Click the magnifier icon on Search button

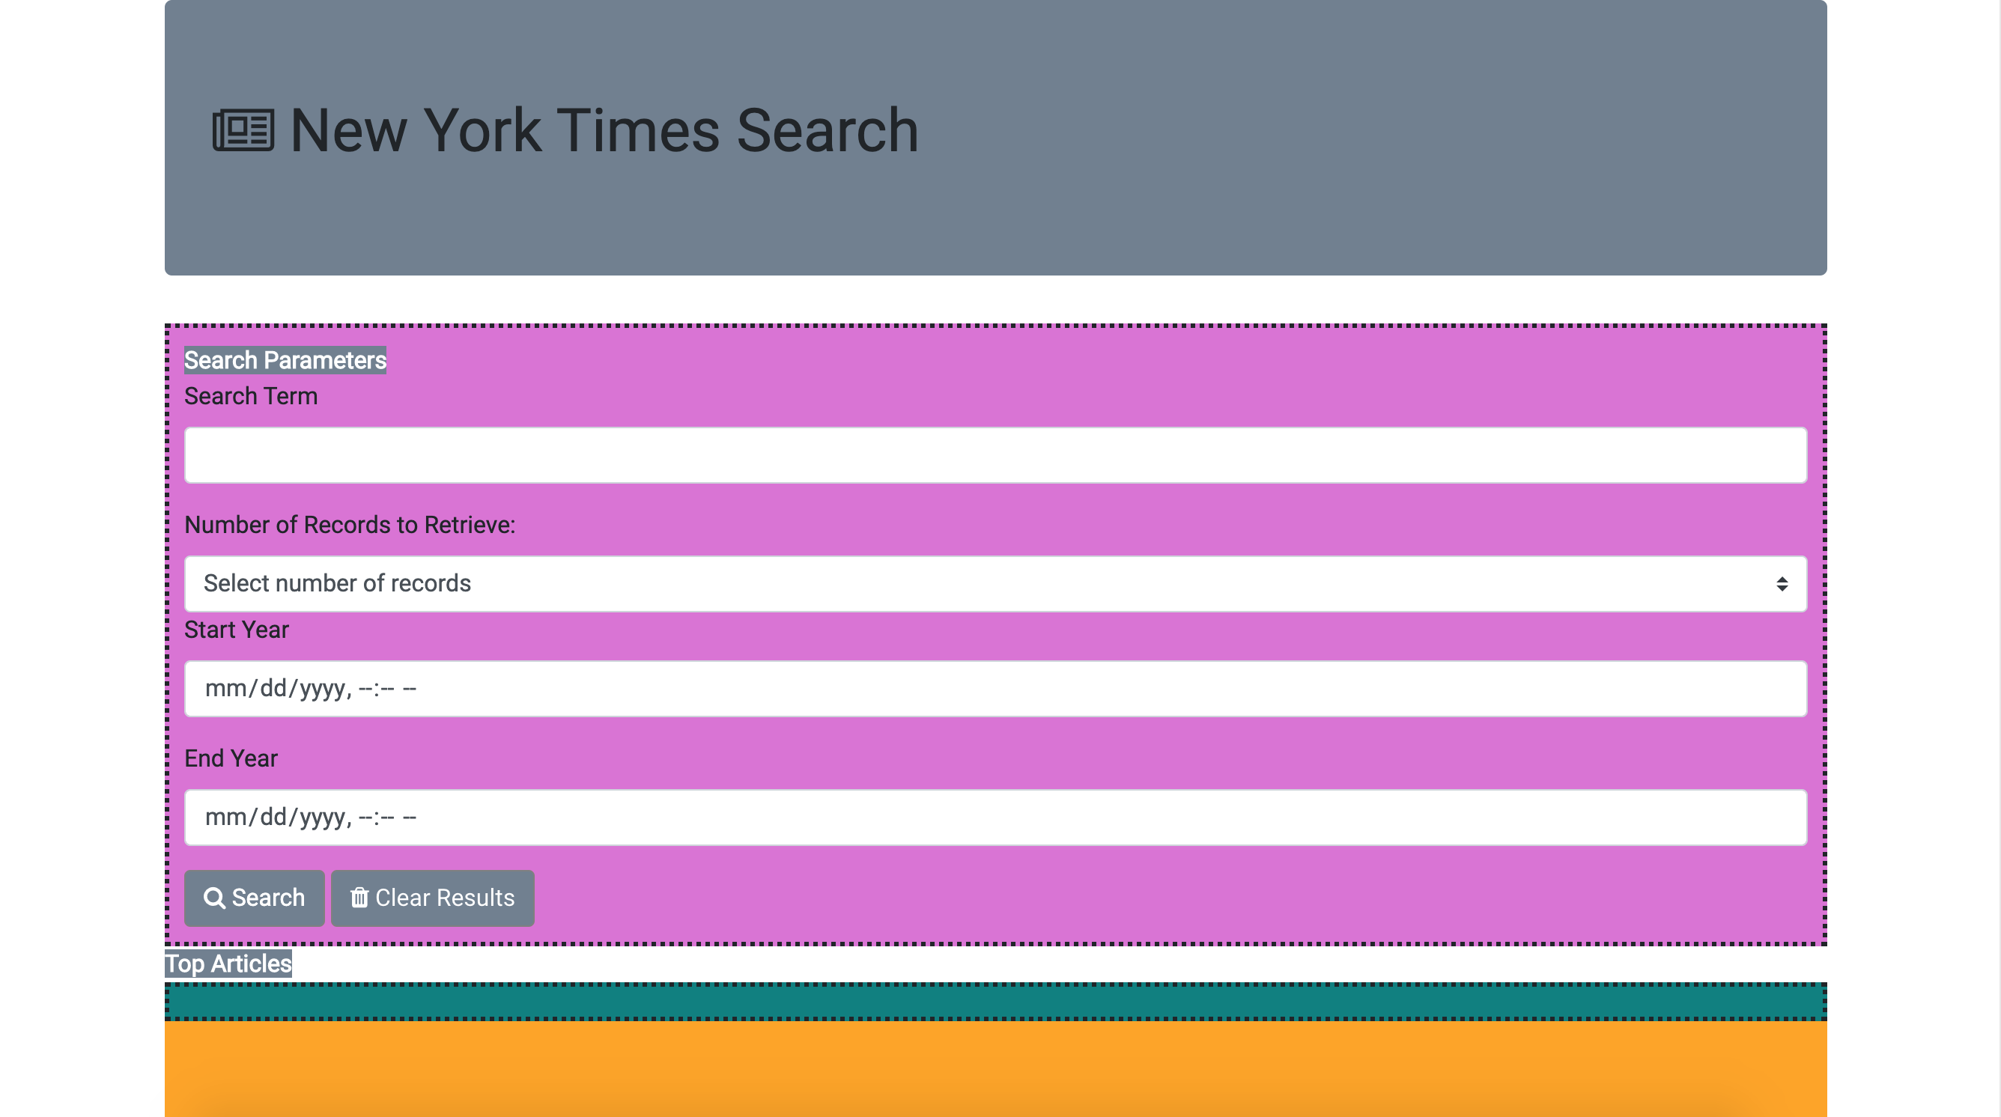[214, 898]
